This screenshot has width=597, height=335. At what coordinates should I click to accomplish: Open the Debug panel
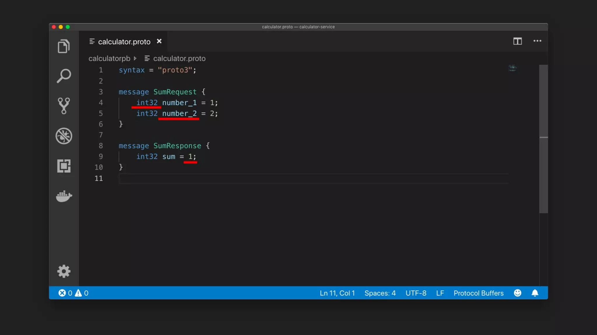[64, 136]
